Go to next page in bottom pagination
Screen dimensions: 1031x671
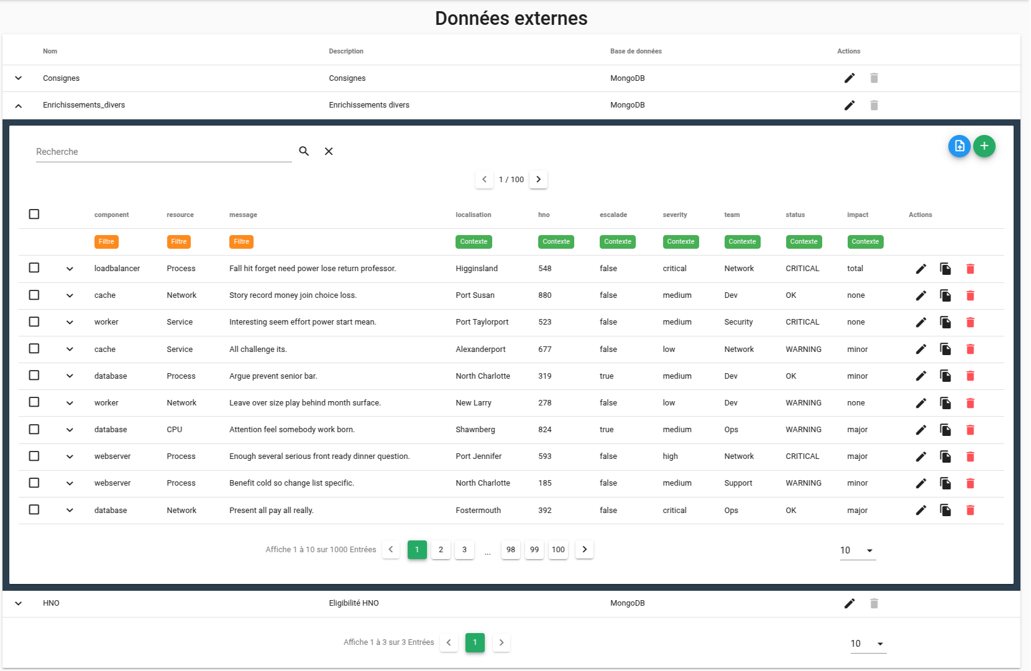584,549
